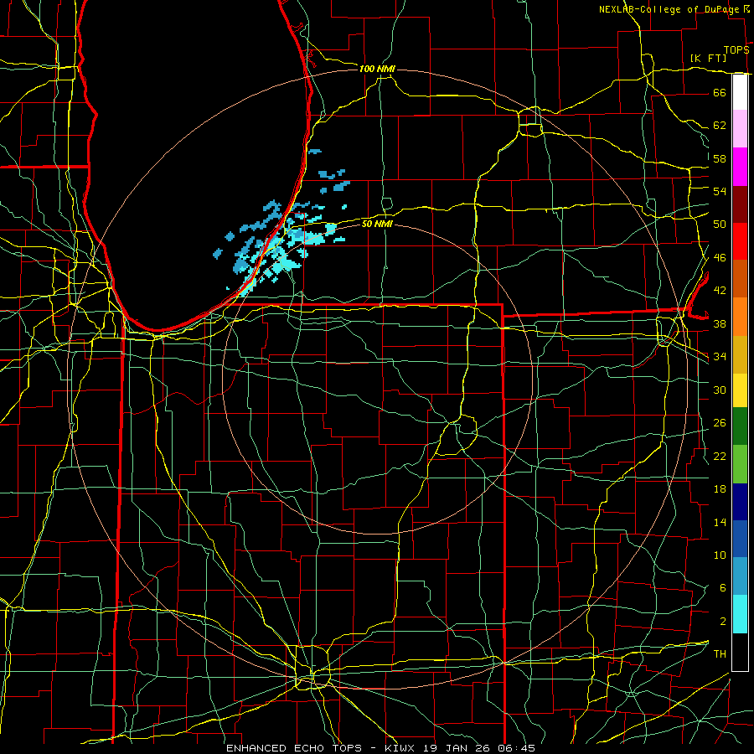754x754 pixels.
Task: Click the '38' legend value
Action: [720, 323]
